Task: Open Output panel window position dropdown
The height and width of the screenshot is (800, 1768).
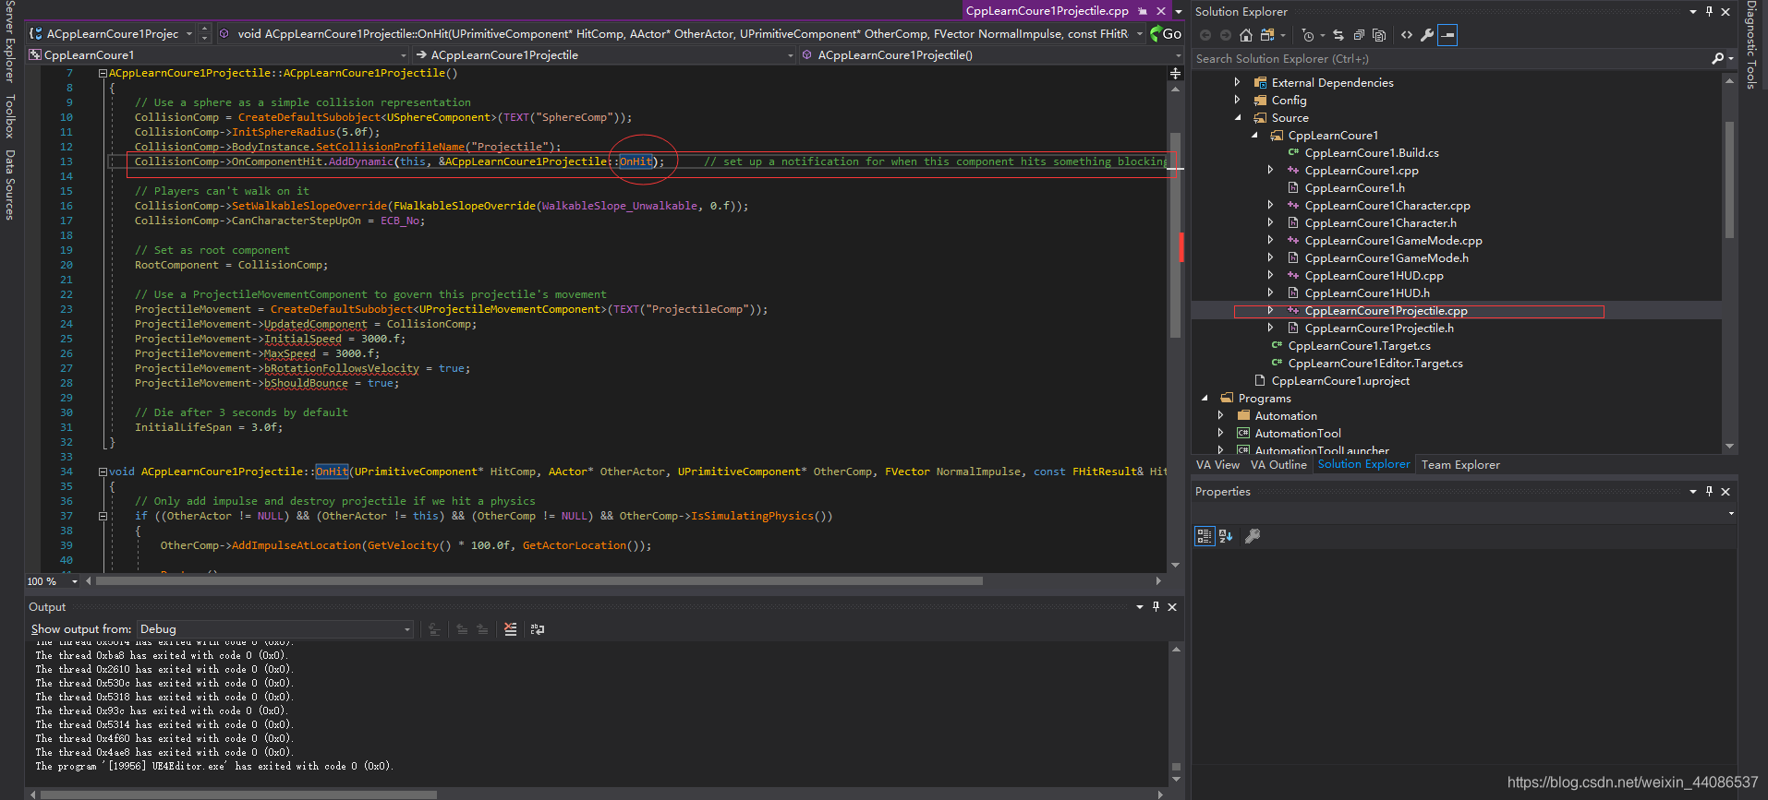Action: coord(1140,607)
